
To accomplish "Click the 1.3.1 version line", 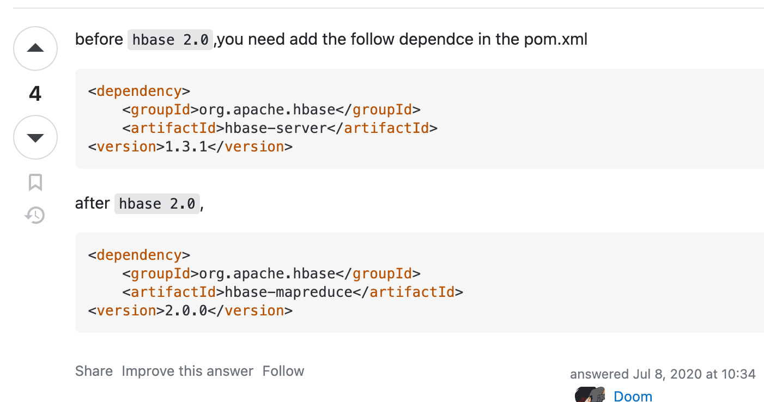I will [x=190, y=147].
